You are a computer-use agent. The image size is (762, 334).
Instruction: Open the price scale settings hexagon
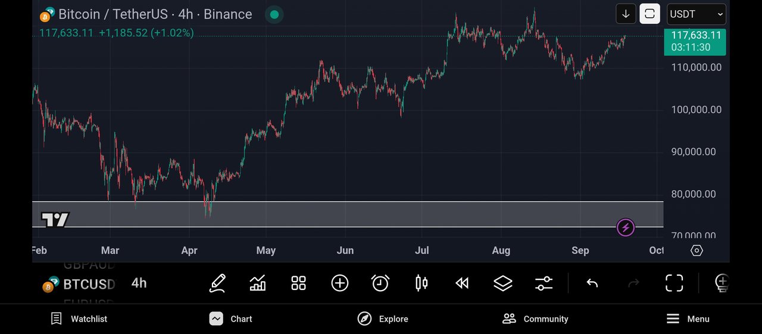697,250
